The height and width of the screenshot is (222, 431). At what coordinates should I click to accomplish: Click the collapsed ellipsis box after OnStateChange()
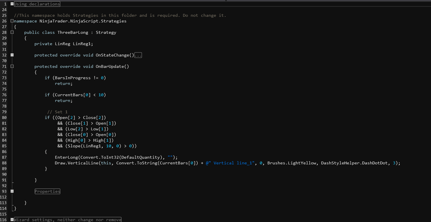pos(138,55)
